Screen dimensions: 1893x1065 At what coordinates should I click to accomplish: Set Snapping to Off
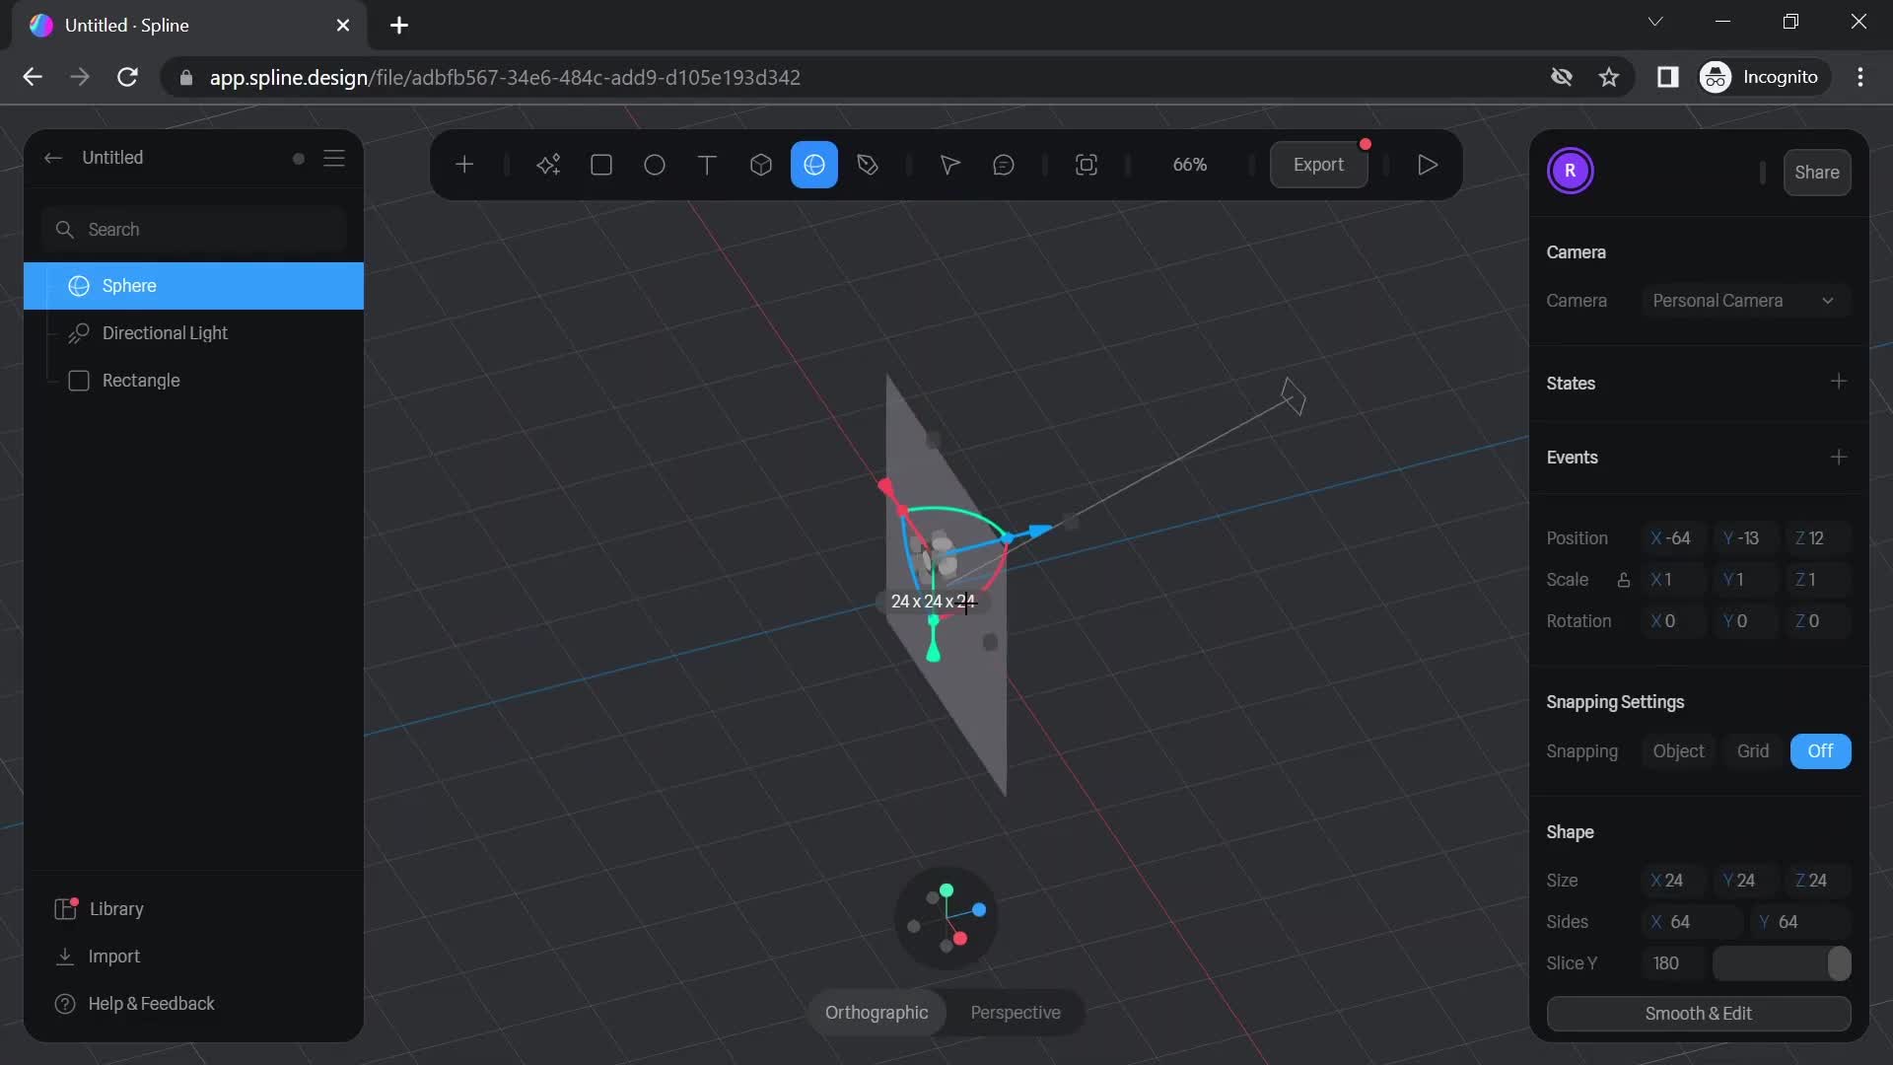pyautogui.click(x=1820, y=751)
